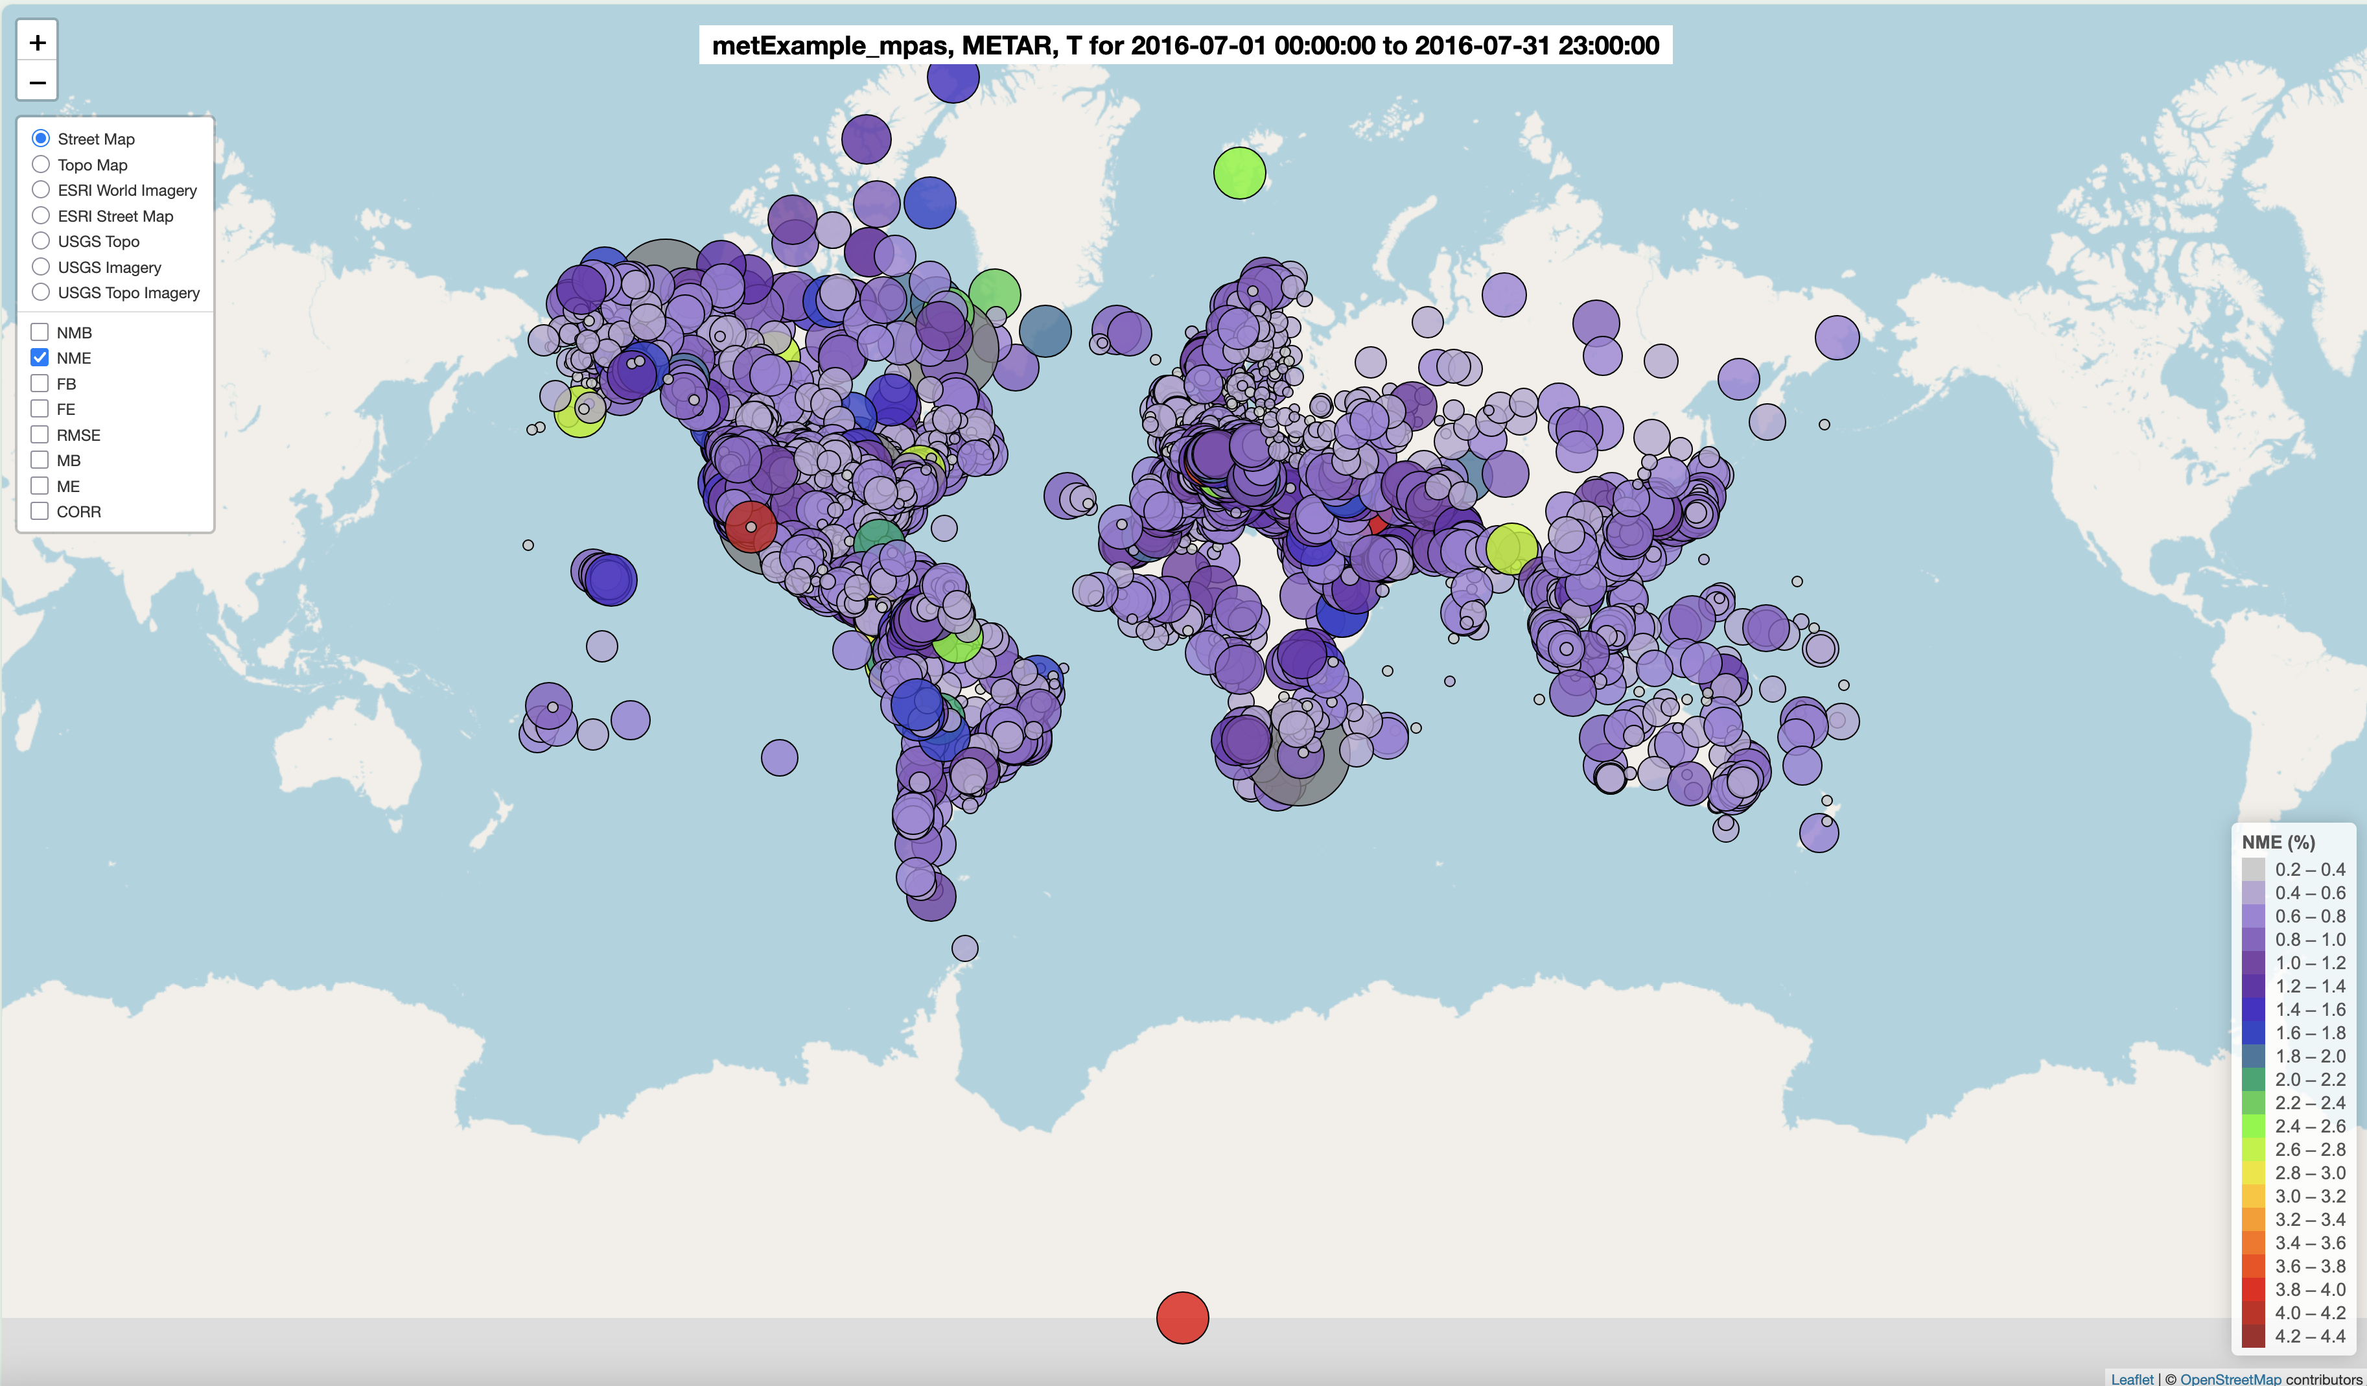Switch to the Topo Map base layer
The width and height of the screenshot is (2367, 1386).
40,165
